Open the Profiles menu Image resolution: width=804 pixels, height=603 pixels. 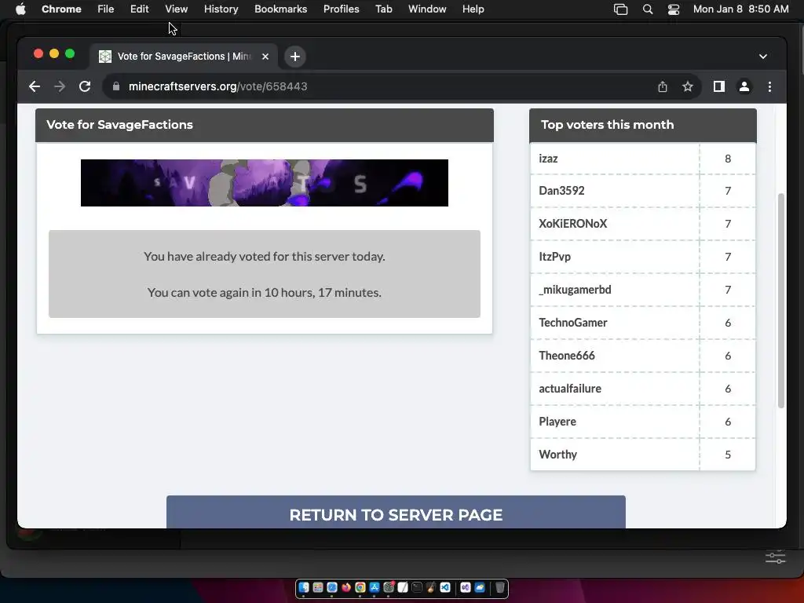coord(341,9)
